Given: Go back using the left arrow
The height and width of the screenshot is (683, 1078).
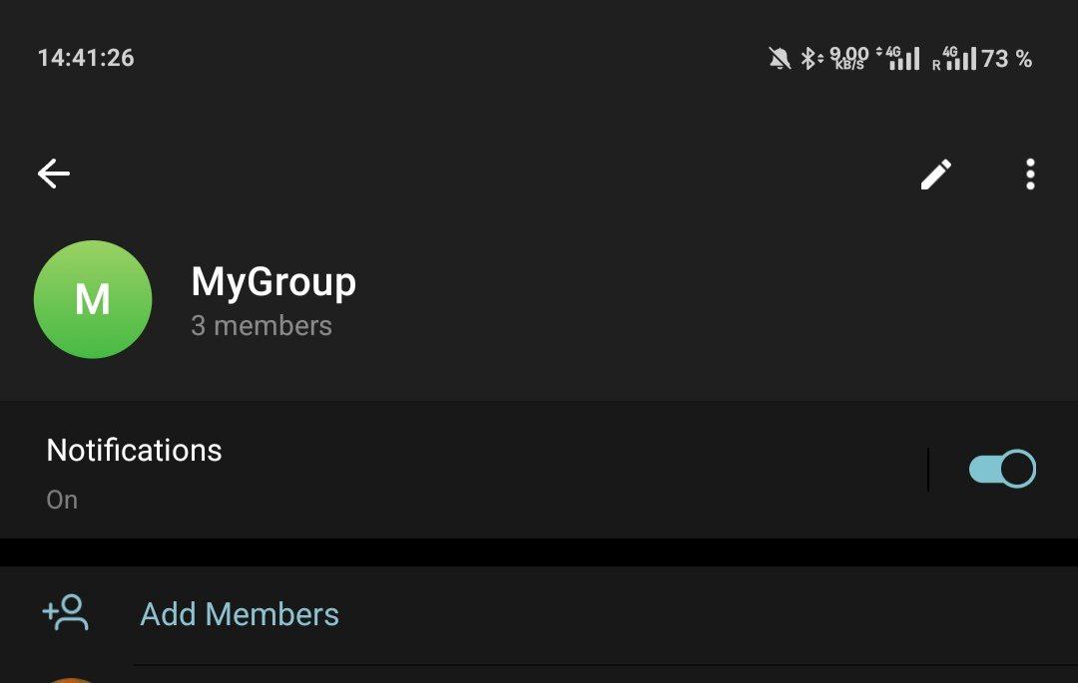Looking at the screenshot, I should point(54,173).
